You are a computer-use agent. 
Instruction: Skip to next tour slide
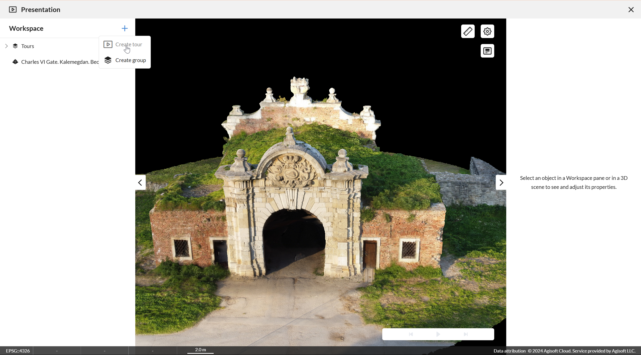click(x=466, y=334)
